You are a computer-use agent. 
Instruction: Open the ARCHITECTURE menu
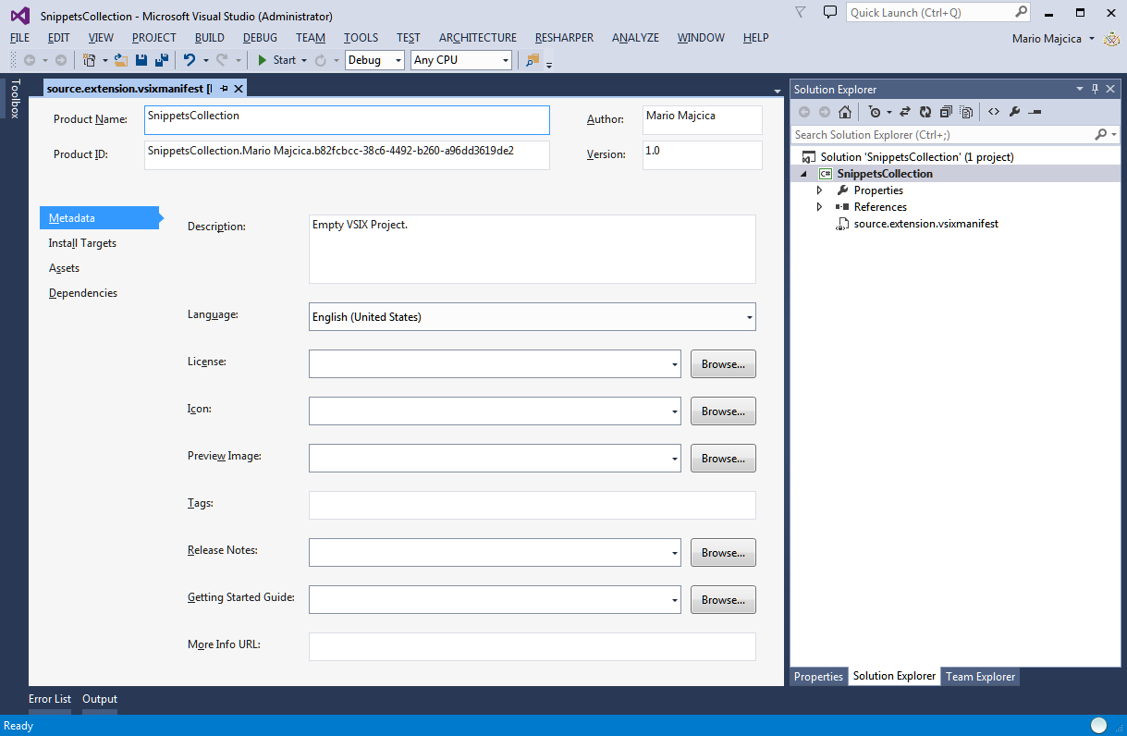(478, 38)
